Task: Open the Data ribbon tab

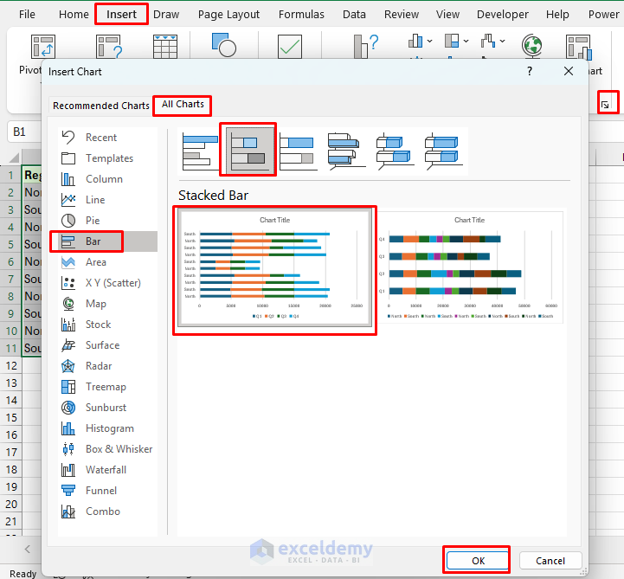Action: click(x=354, y=15)
